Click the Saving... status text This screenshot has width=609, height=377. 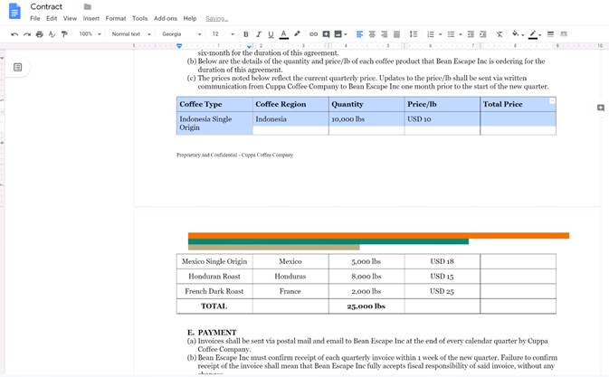point(217,18)
